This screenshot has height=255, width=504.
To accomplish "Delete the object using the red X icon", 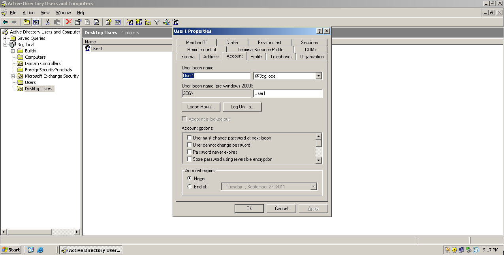I will tap(69, 22).
